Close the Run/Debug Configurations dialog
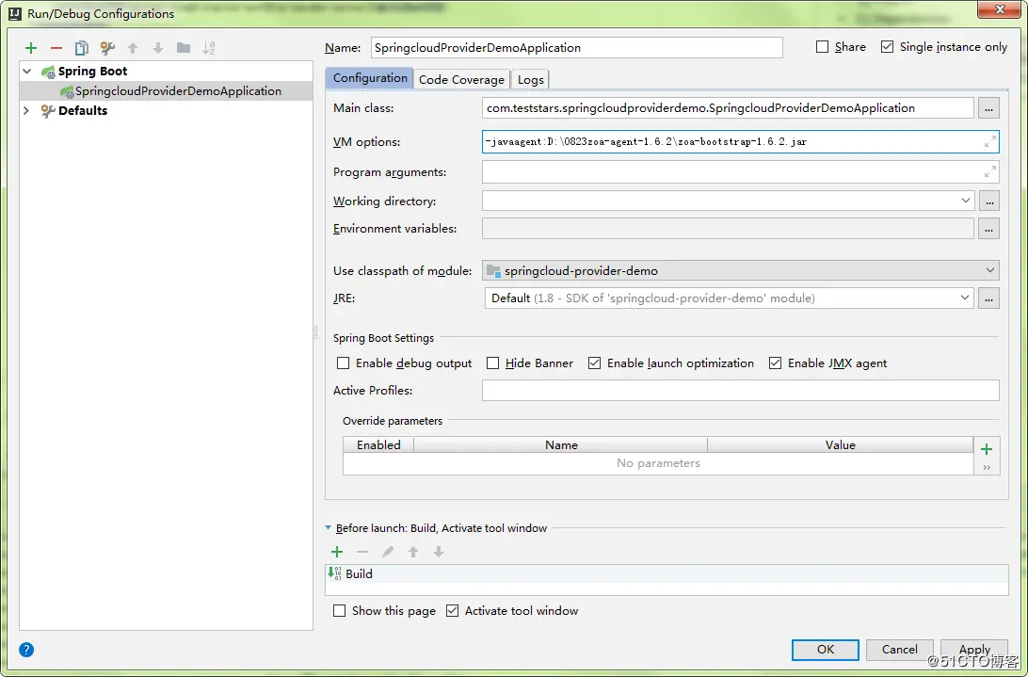This screenshot has width=1028, height=677. (x=1000, y=9)
